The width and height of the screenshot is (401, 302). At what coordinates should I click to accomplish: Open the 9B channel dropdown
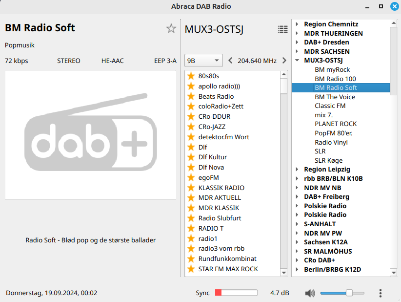click(203, 61)
